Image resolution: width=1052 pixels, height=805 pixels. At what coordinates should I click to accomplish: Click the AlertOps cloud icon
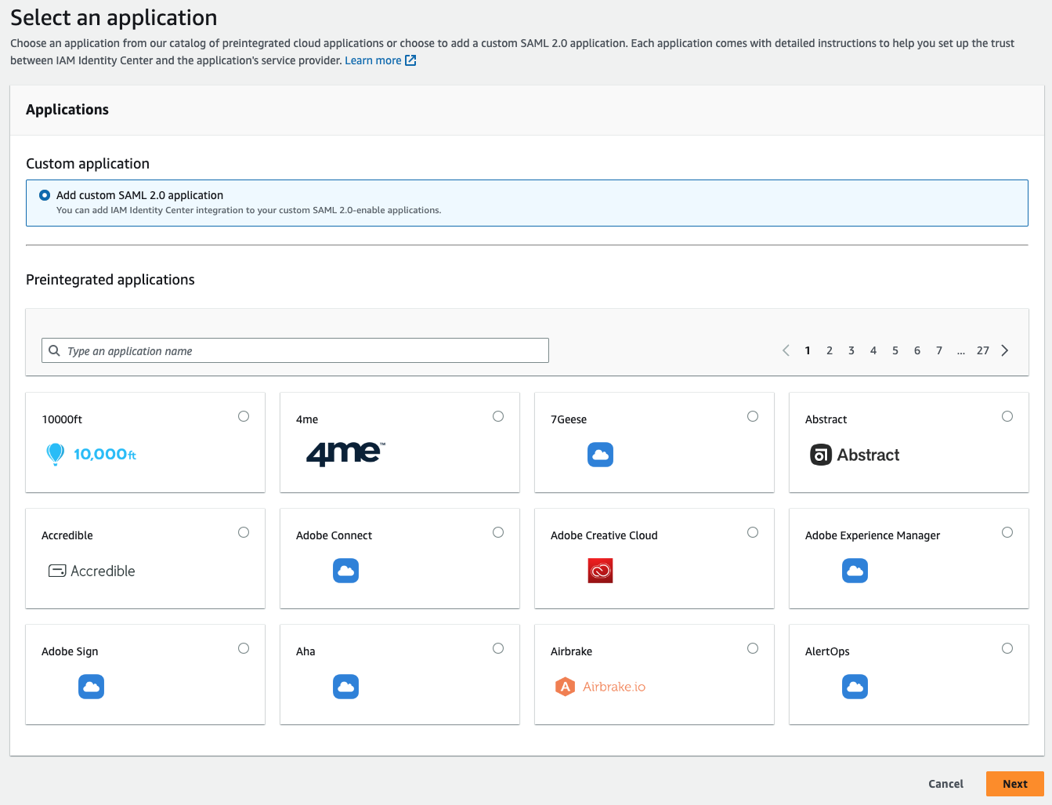pos(855,687)
